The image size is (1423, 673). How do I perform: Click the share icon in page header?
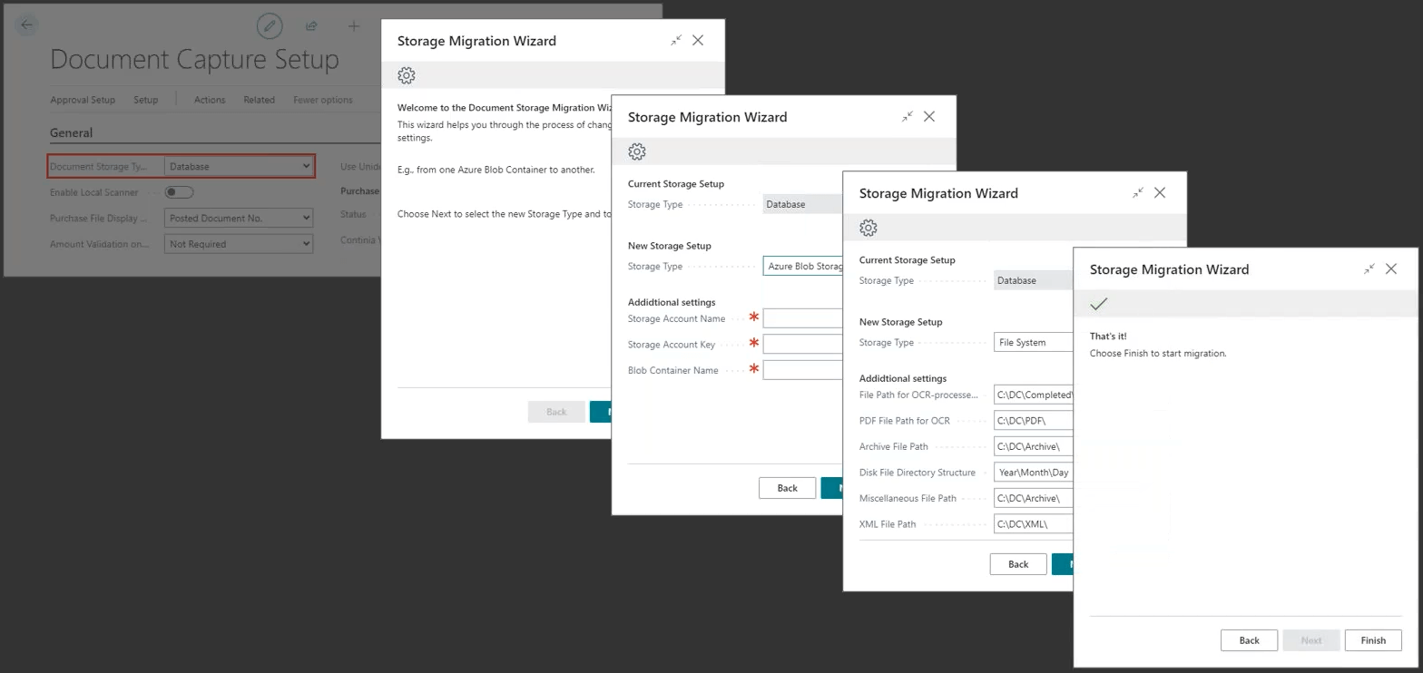pyautogui.click(x=311, y=26)
